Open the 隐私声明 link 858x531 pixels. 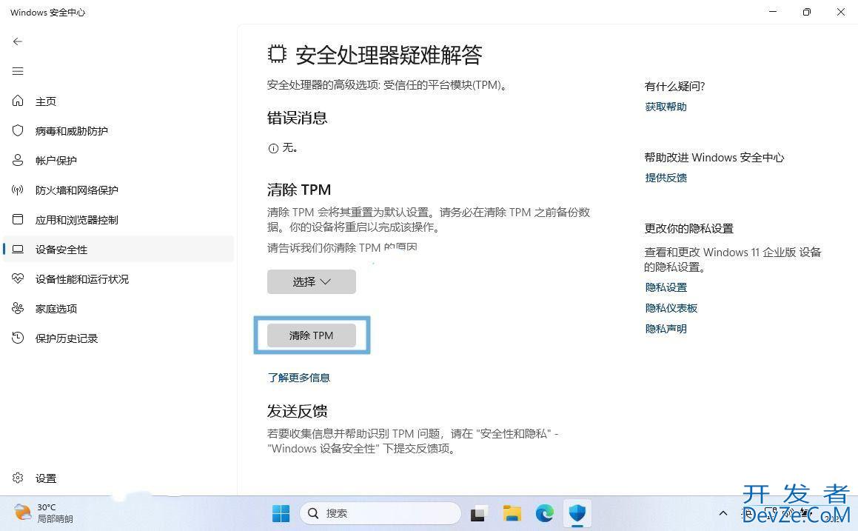coord(666,329)
